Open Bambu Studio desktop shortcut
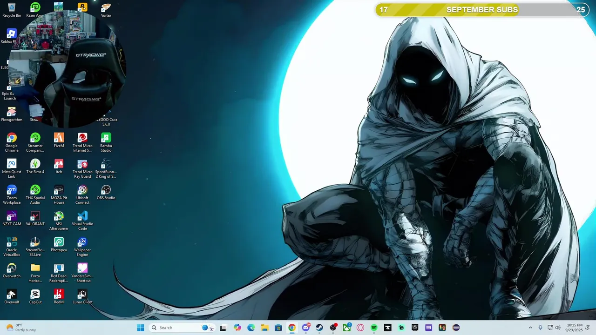The height and width of the screenshot is (335, 596). coord(106,142)
